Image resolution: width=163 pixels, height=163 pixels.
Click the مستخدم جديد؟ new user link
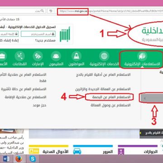coord(45,41)
